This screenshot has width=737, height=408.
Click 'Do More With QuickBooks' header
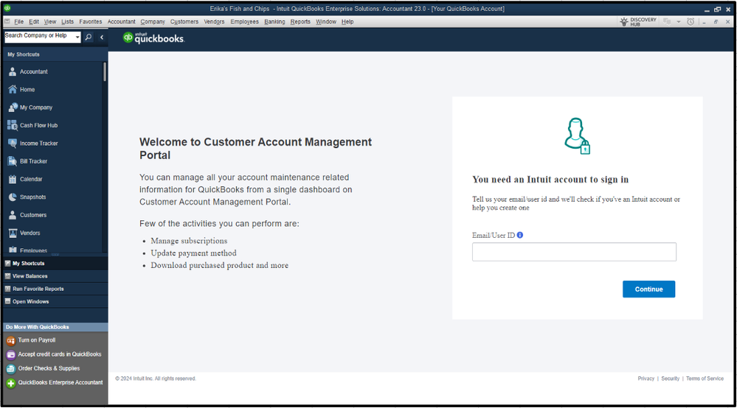pos(37,327)
